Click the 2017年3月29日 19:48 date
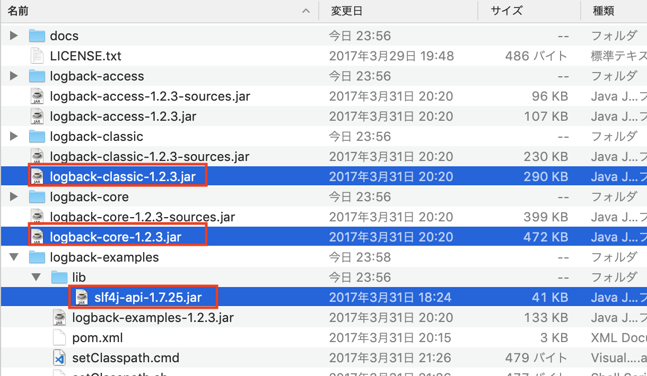647x376 pixels. click(x=391, y=56)
